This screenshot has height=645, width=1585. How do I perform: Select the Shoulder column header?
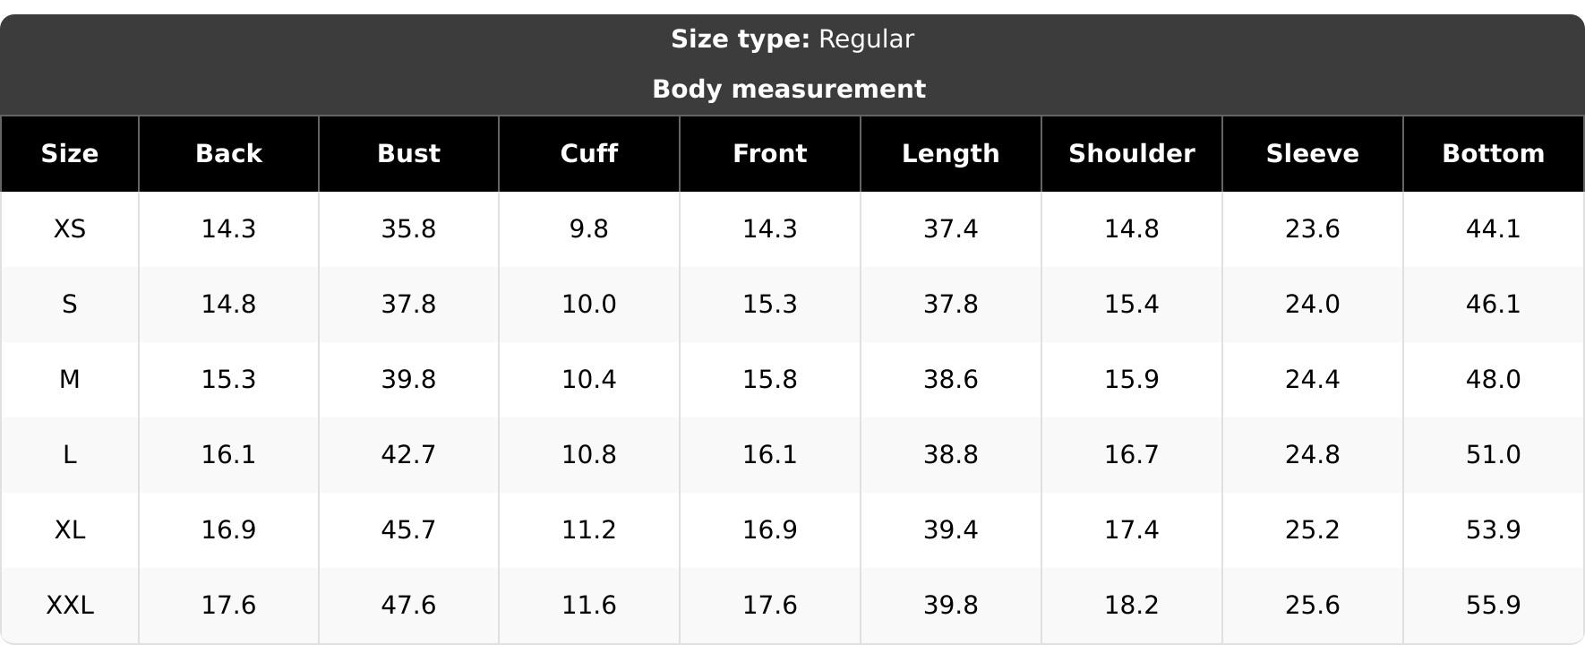[x=1132, y=154]
